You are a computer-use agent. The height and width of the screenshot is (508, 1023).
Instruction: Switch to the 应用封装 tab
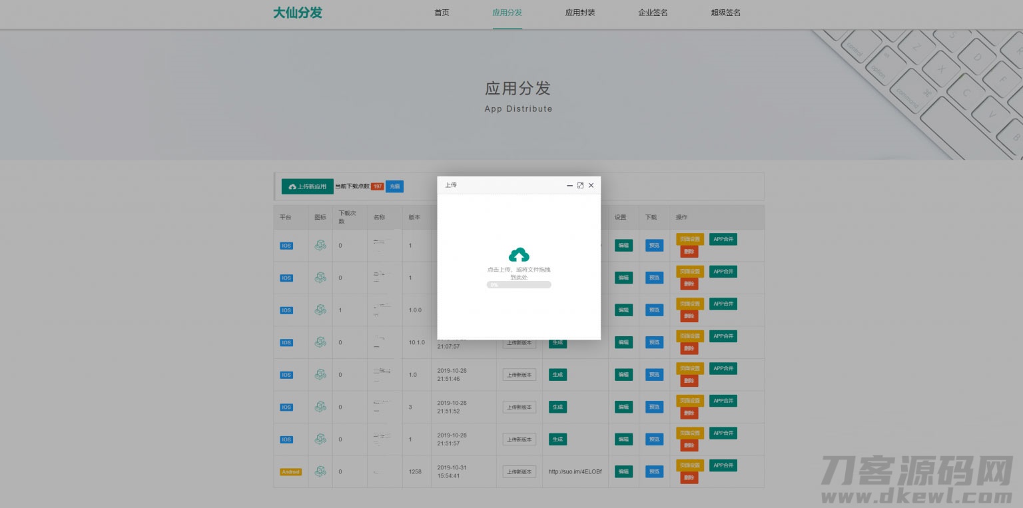coord(580,12)
